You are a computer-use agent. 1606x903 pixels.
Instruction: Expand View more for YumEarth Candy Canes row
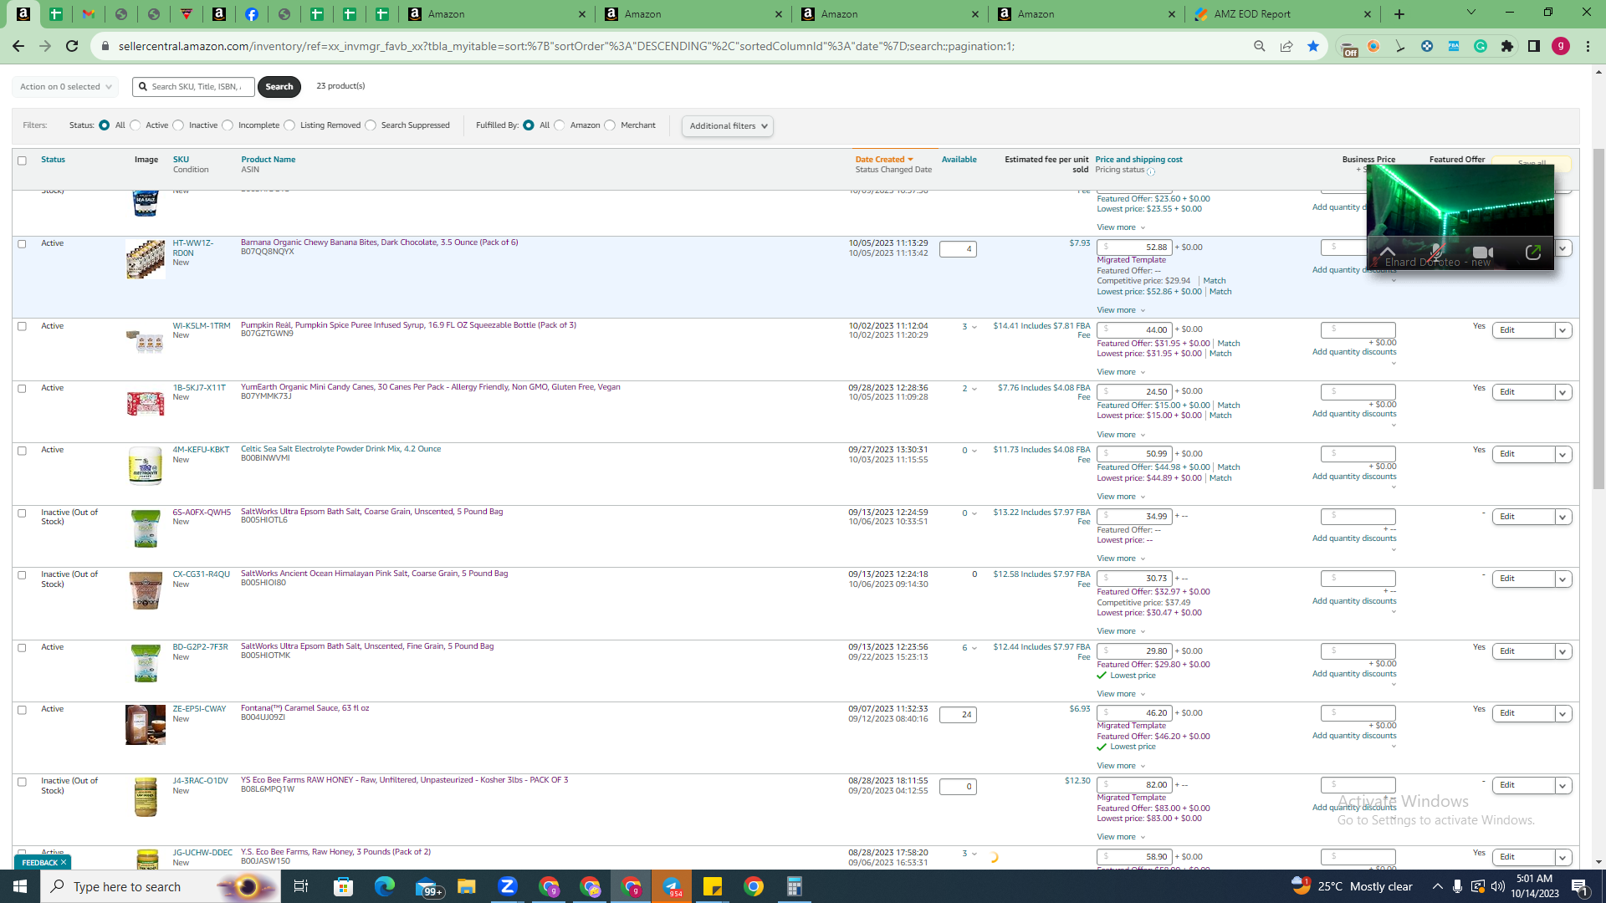[1121, 435]
